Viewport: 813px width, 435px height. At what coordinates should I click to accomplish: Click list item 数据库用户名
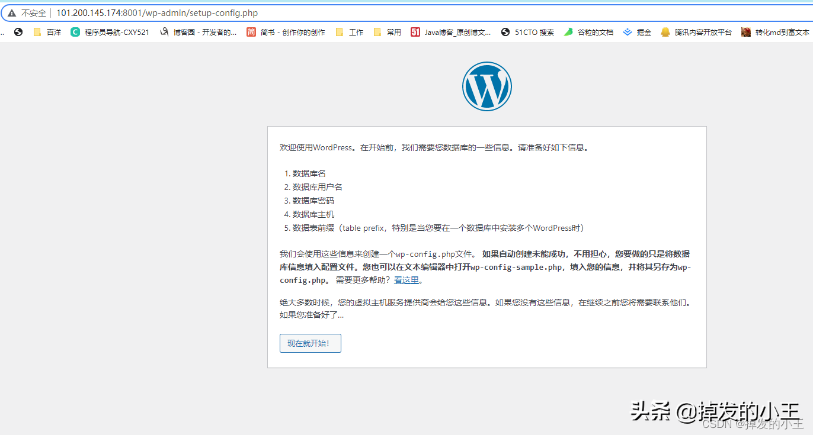318,187
